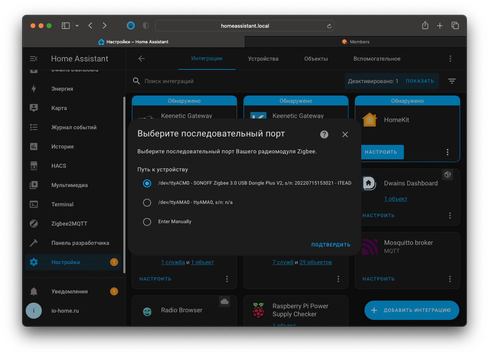Open Zigbee2MQTT in the sidebar

pyautogui.click(x=69, y=224)
